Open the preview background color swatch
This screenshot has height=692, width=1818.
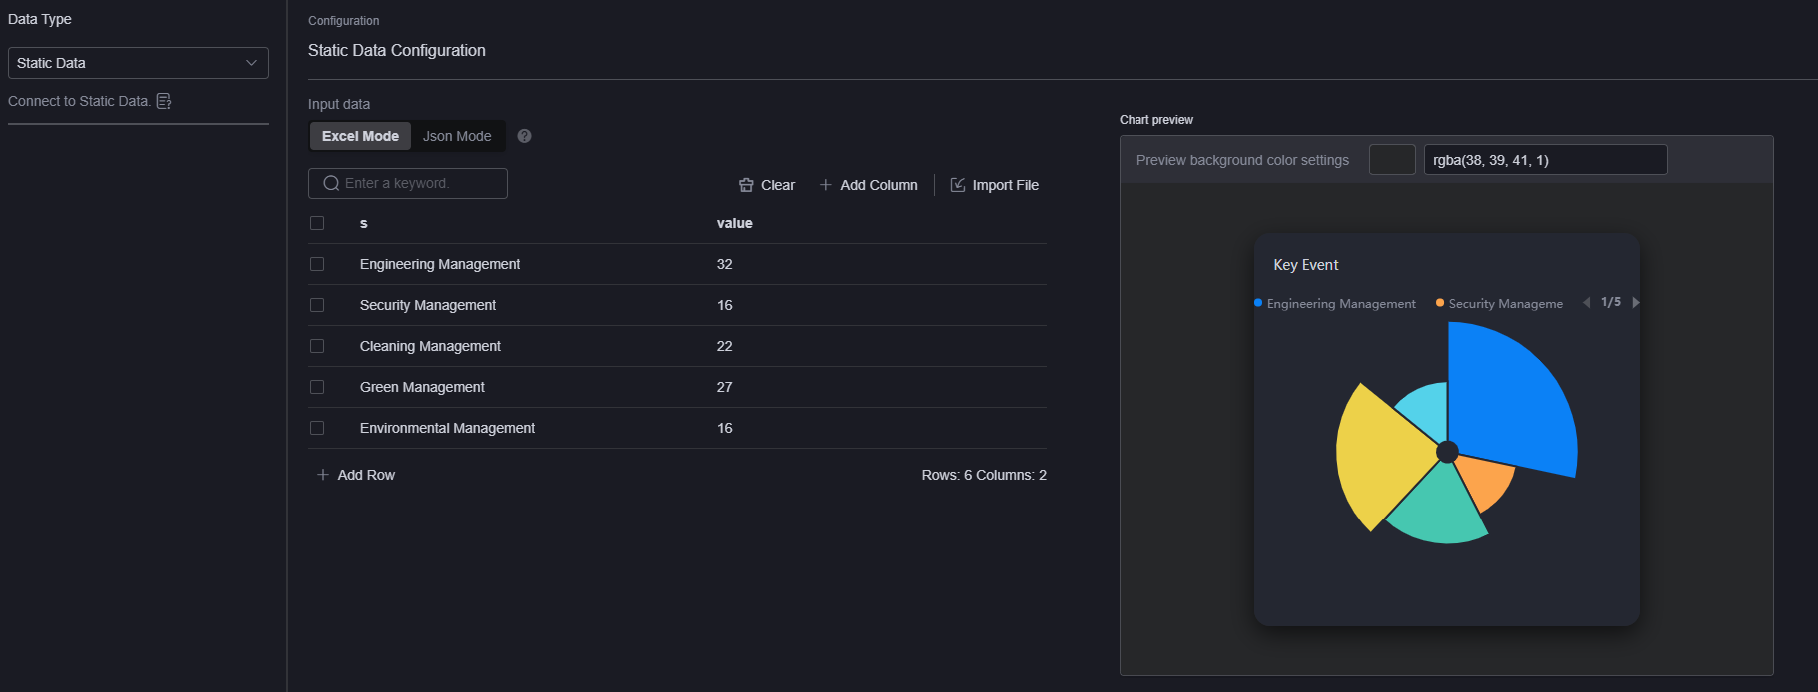coord(1392,160)
